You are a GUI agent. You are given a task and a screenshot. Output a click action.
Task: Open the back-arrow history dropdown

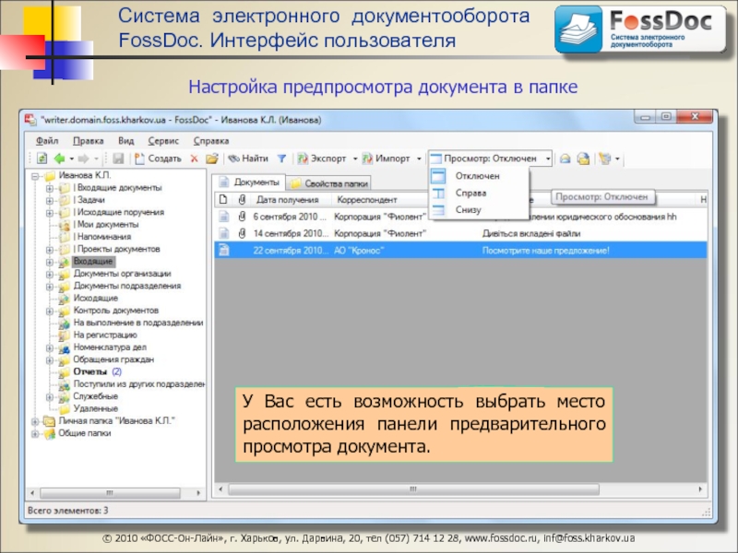tap(72, 159)
